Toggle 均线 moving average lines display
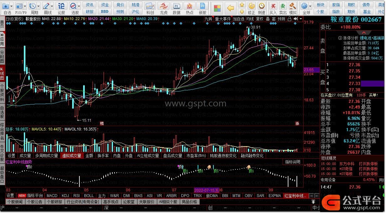Image resolution: width=386 pixels, height=213 pixels. click(x=250, y=19)
